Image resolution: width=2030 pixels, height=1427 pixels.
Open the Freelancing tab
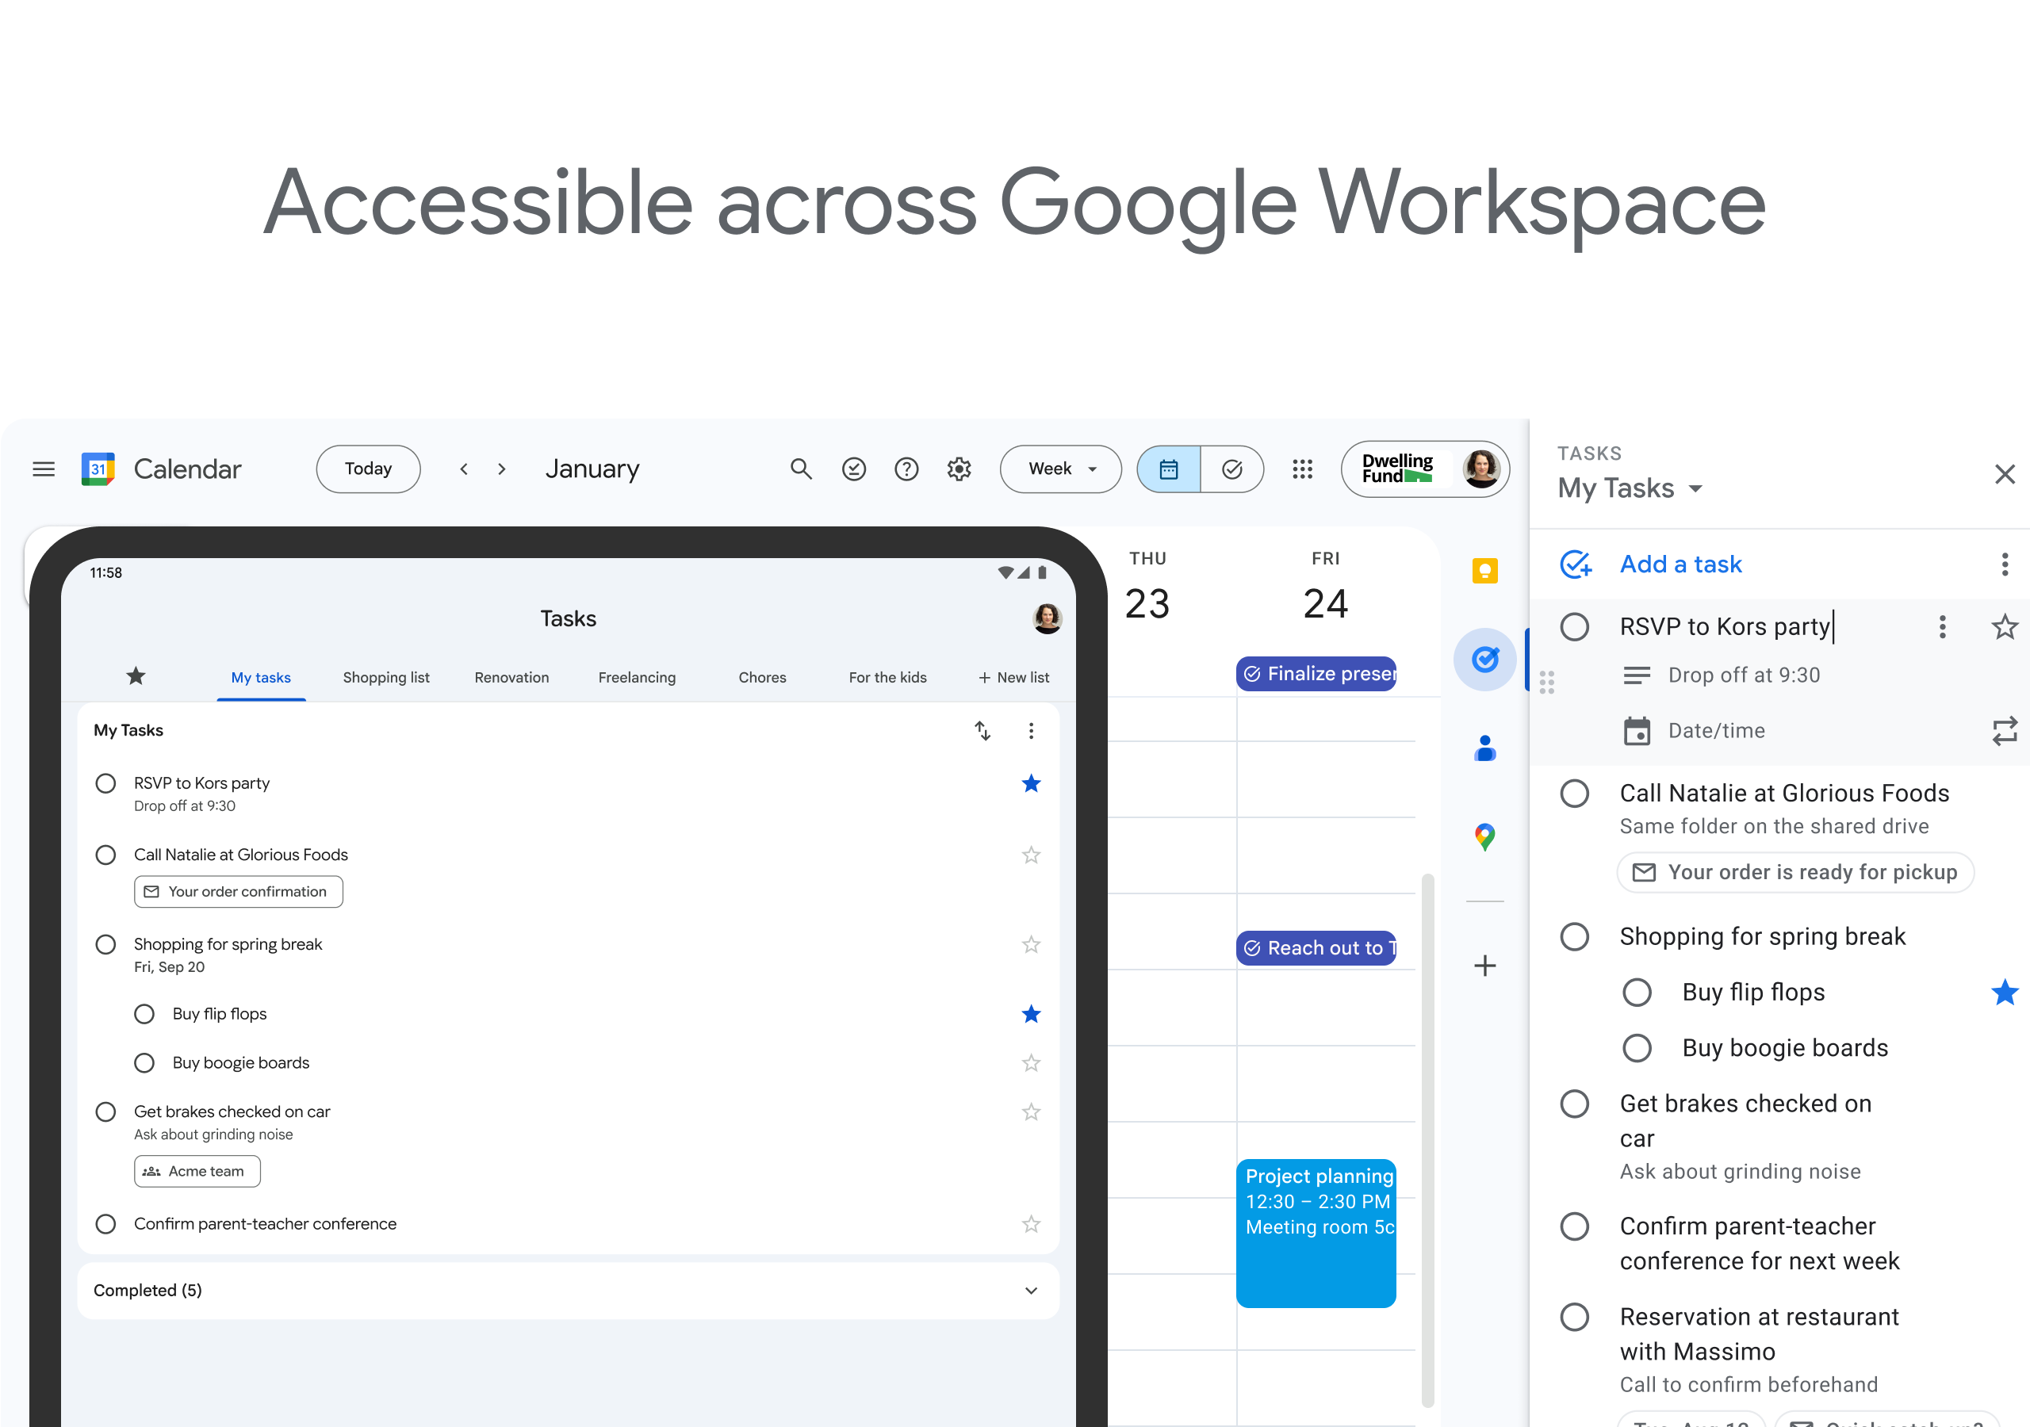(637, 677)
